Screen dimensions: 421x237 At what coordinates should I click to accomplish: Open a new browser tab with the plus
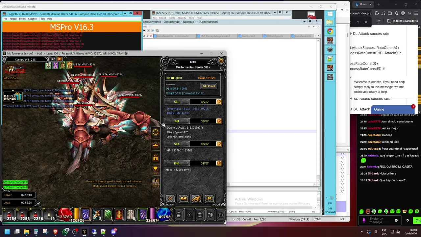click(378, 4)
